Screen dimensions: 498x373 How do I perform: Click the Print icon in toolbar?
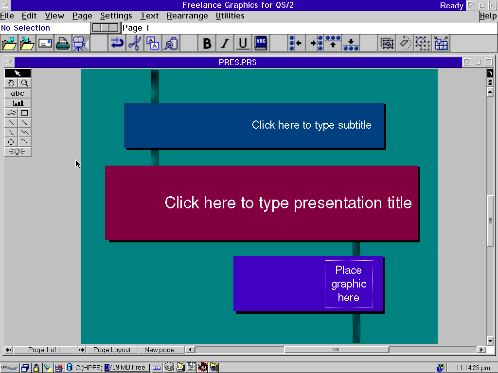tap(63, 43)
